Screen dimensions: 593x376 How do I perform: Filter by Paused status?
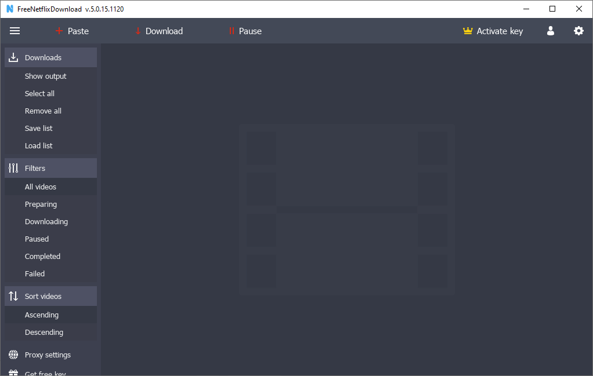(50, 239)
